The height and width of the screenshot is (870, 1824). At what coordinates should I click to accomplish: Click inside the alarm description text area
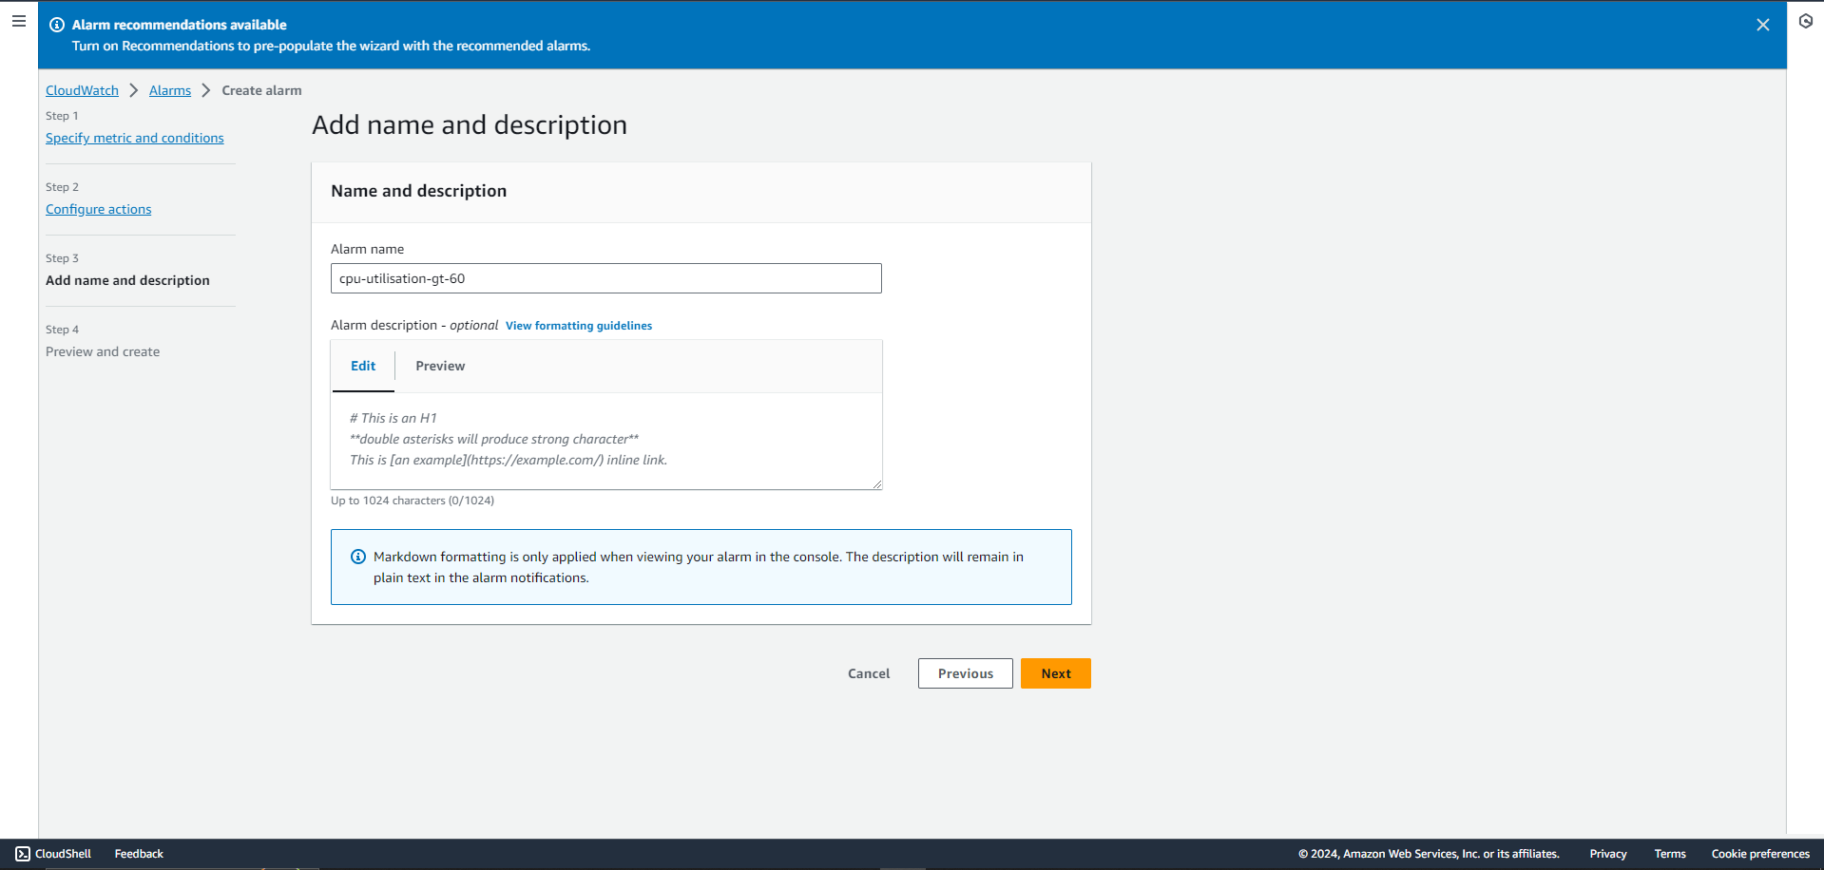coord(606,441)
